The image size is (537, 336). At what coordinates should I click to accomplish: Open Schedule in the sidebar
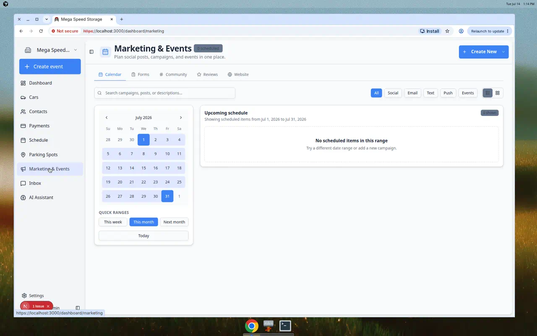[50, 140]
